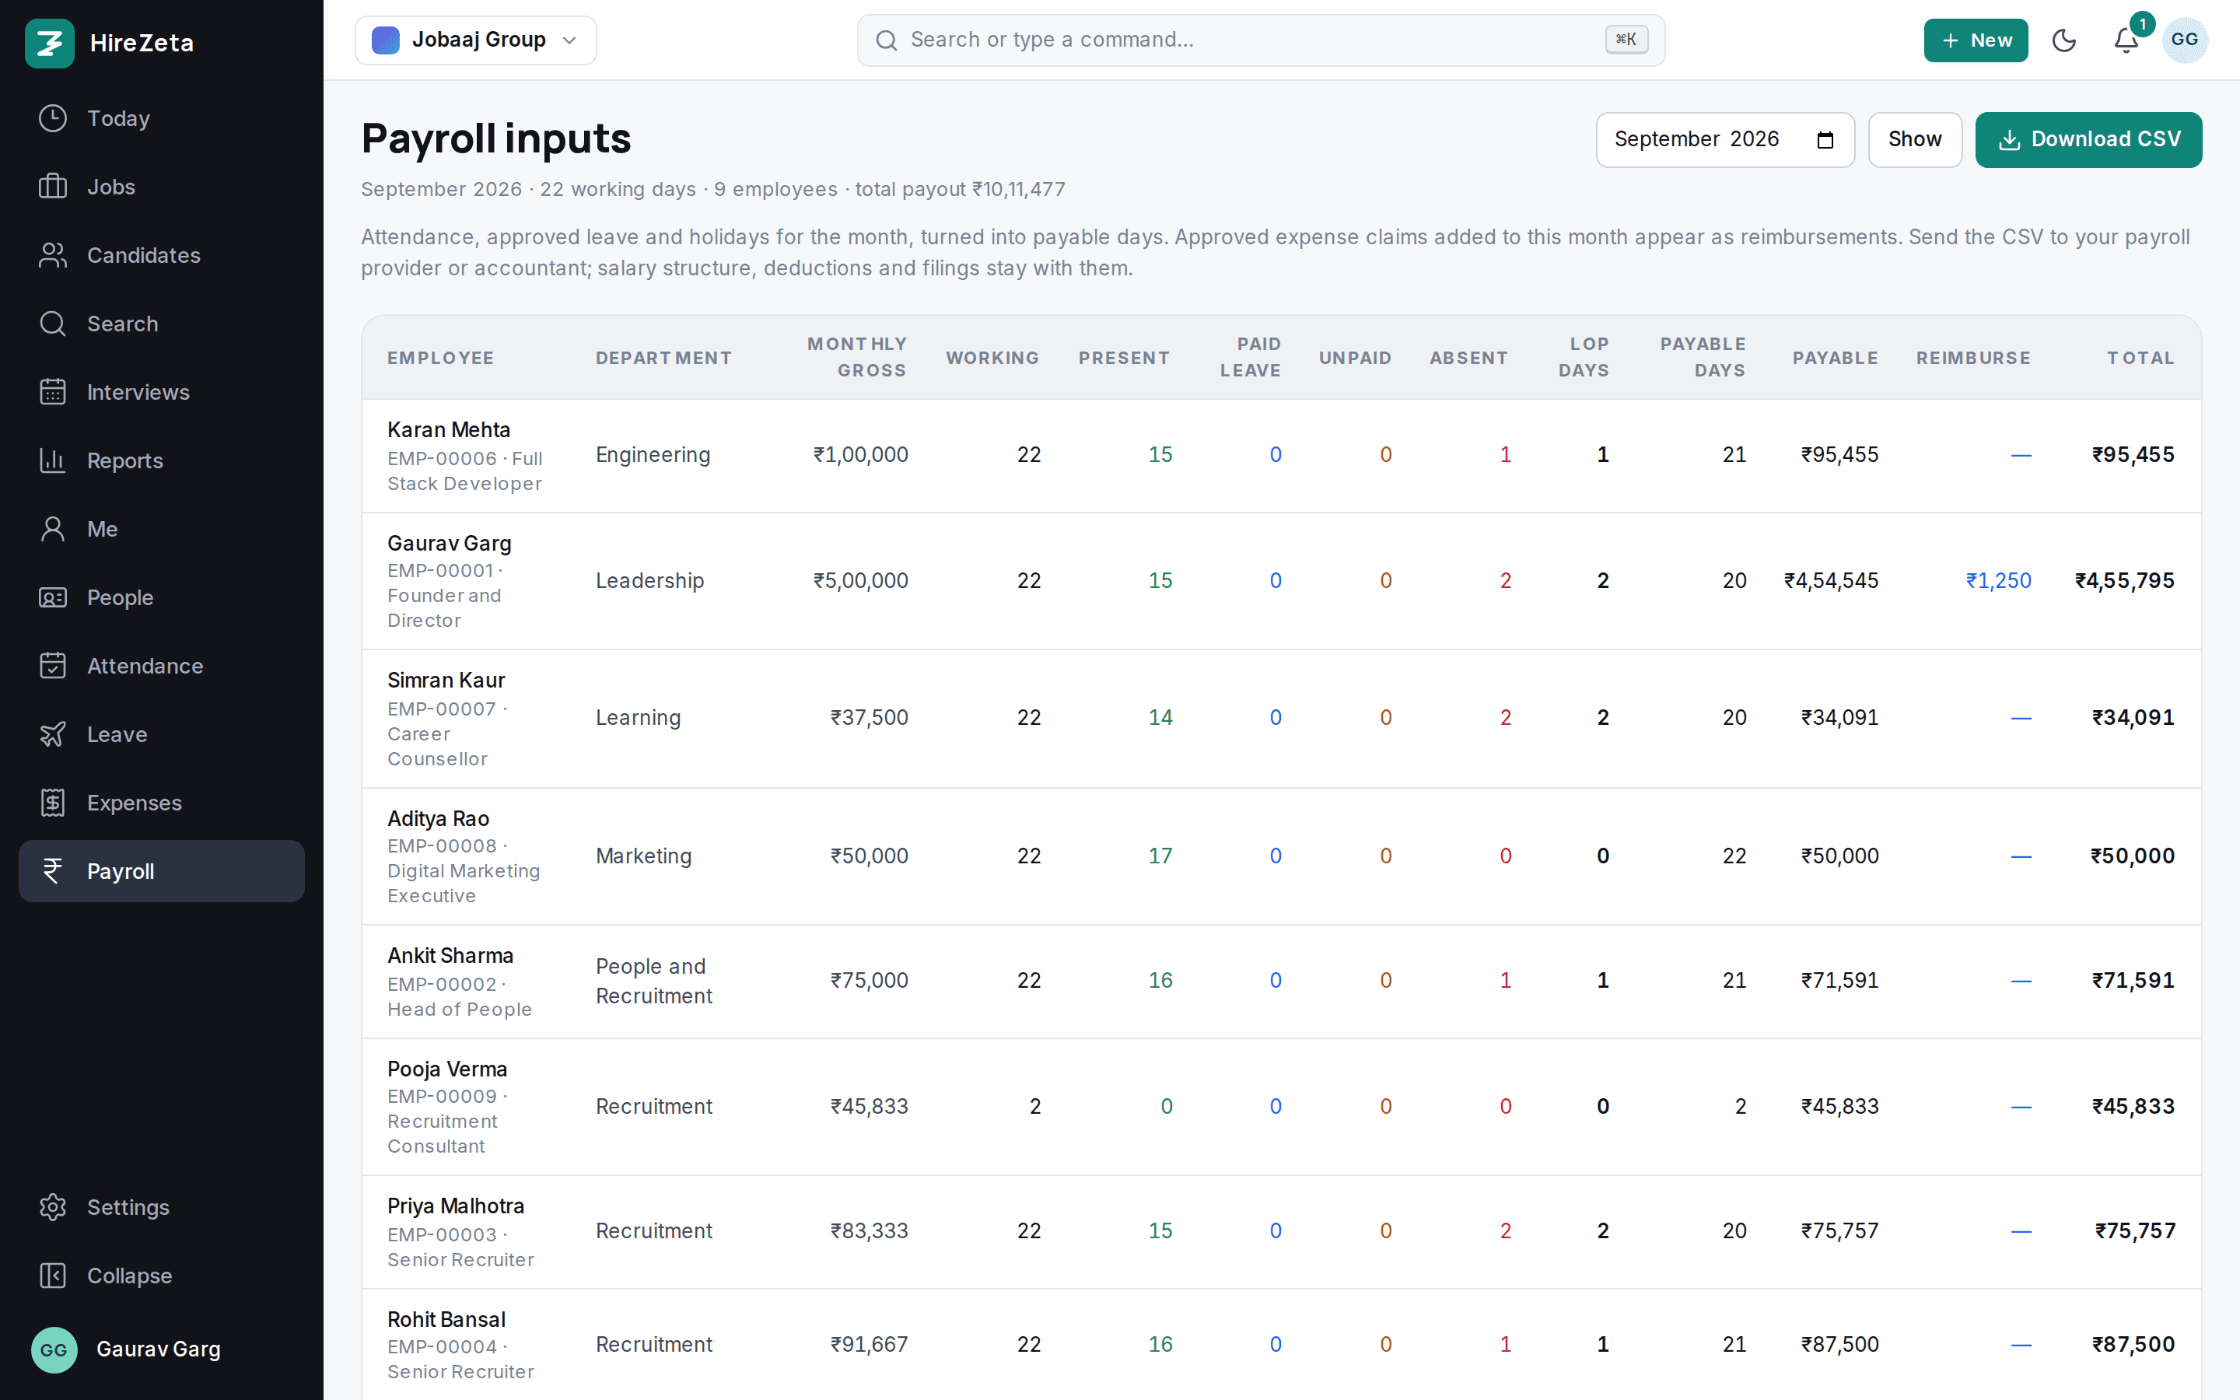Open the Me person icon
The height and width of the screenshot is (1400, 2240).
click(x=53, y=530)
